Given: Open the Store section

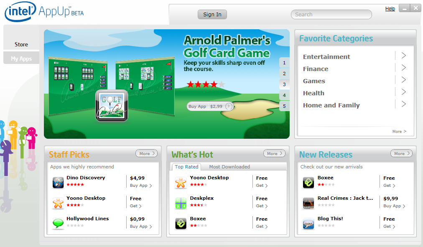Looking at the screenshot, I should (21, 44).
